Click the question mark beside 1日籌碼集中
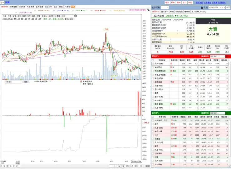 178,31
